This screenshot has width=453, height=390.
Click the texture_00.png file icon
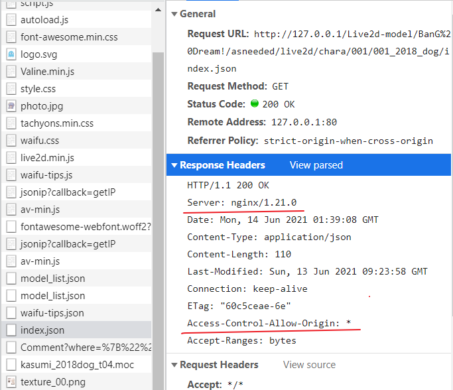pos(11,382)
